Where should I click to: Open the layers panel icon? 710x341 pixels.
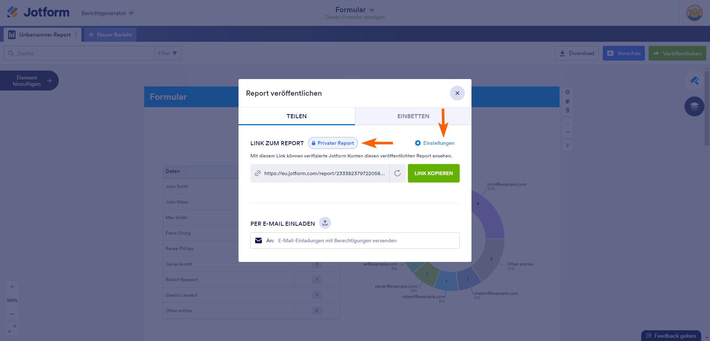[x=694, y=106]
